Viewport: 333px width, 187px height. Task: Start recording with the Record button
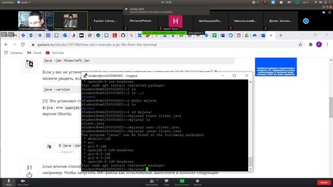197,182
